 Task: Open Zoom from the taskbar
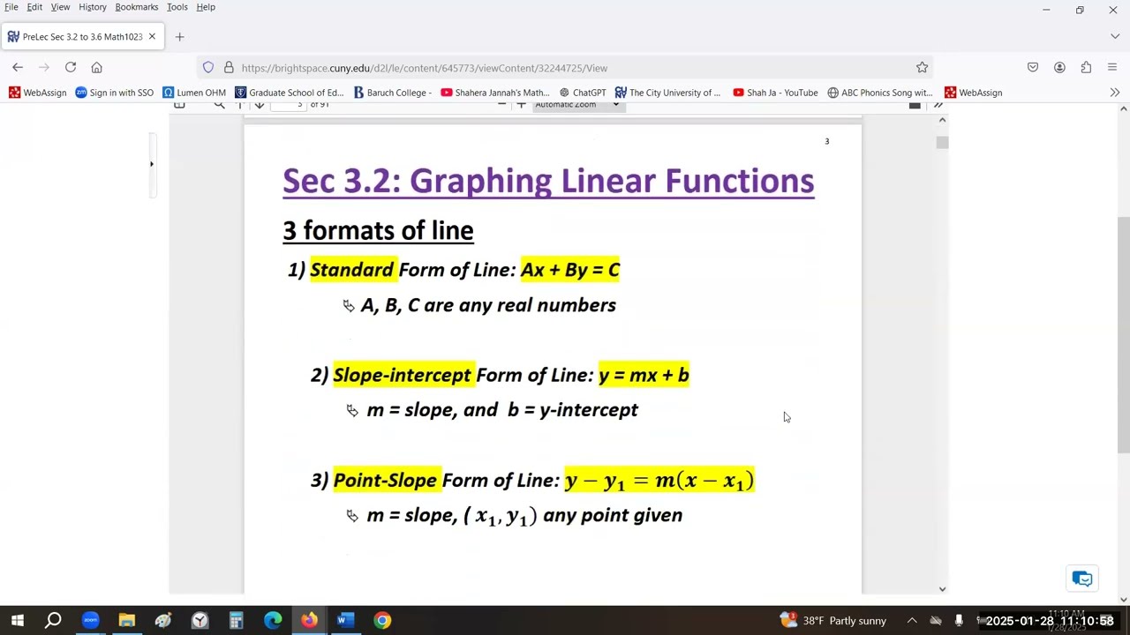click(x=90, y=620)
